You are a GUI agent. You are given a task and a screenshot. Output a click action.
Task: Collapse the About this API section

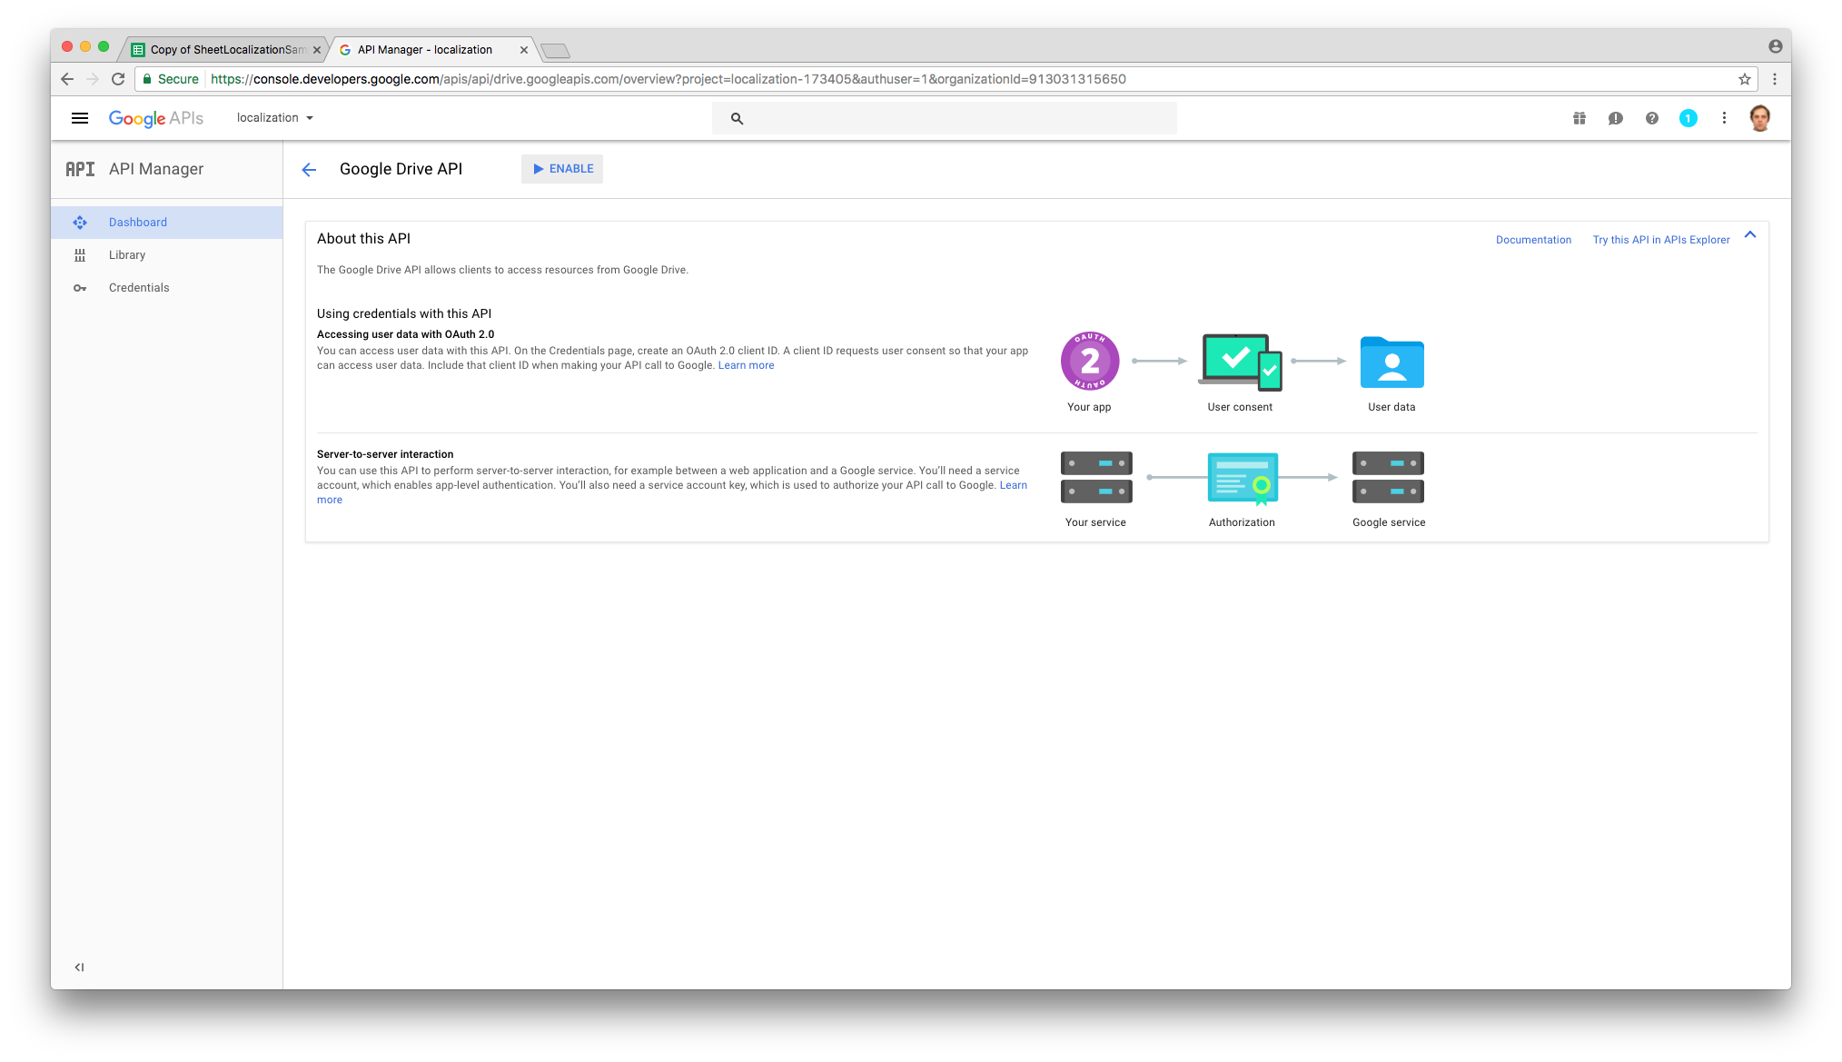click(x=1750, y=235)
